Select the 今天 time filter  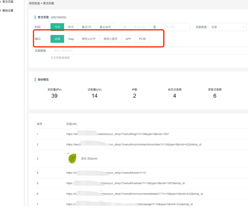pyautogui.click(x=57, y=27)
